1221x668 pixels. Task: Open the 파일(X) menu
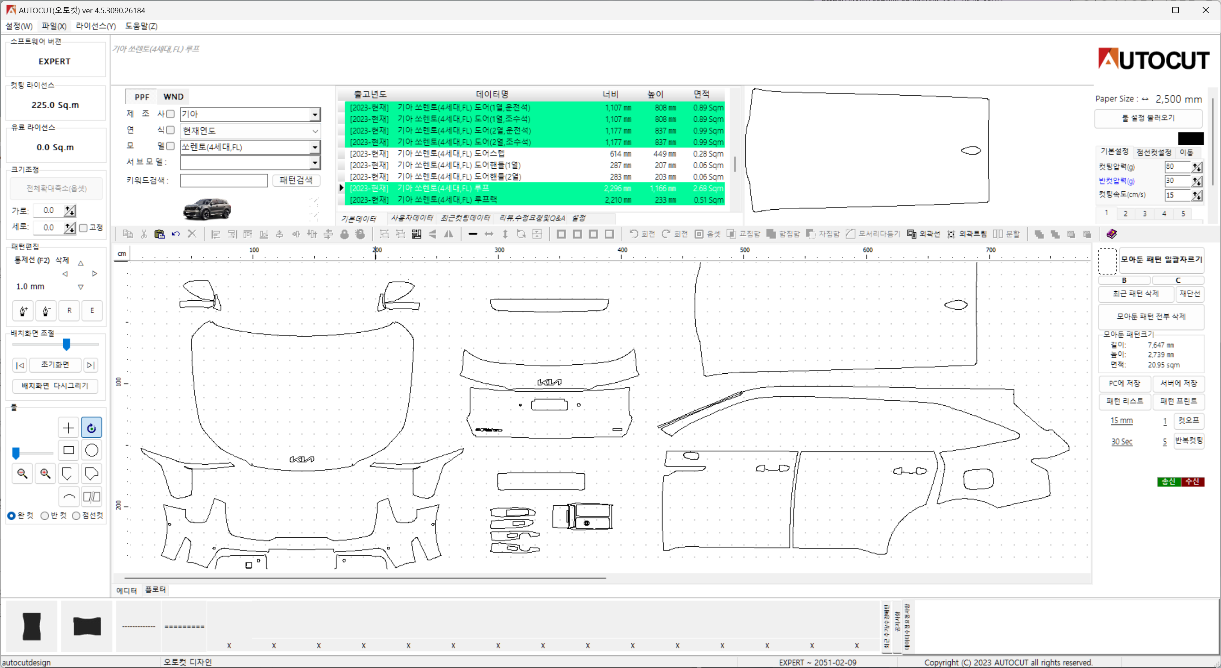tap(54, 26)
